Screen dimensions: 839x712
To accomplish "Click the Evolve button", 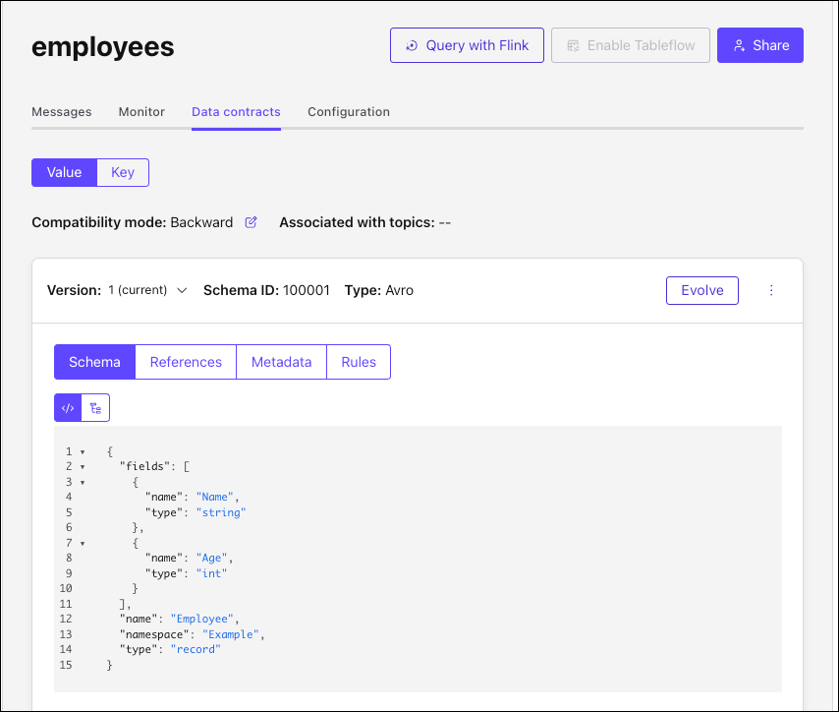I will tap(701, 290).
